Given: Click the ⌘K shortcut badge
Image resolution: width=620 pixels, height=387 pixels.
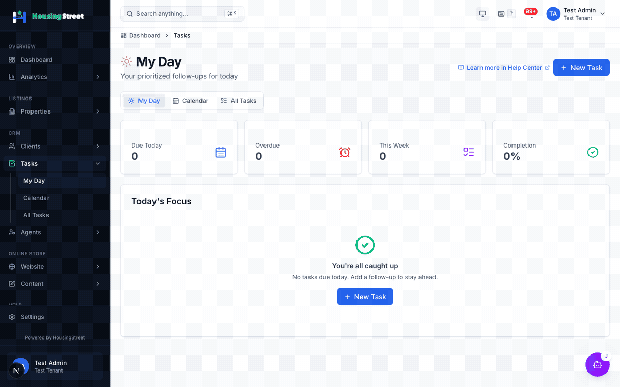Looking at the screenshot, I should [x=231, y=14].
